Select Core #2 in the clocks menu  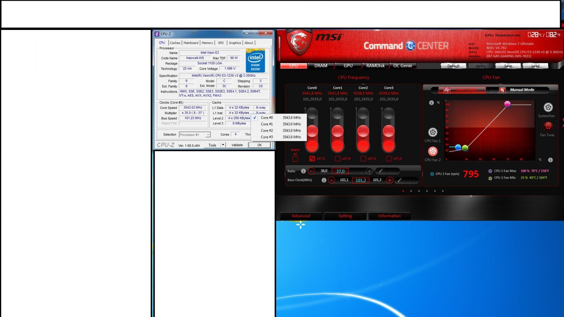click(278, 131)
